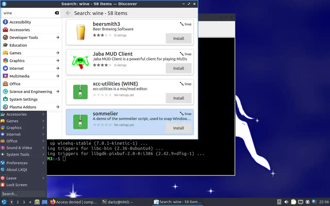Click the Discover notification tray icon

click(x=314, y=202)
